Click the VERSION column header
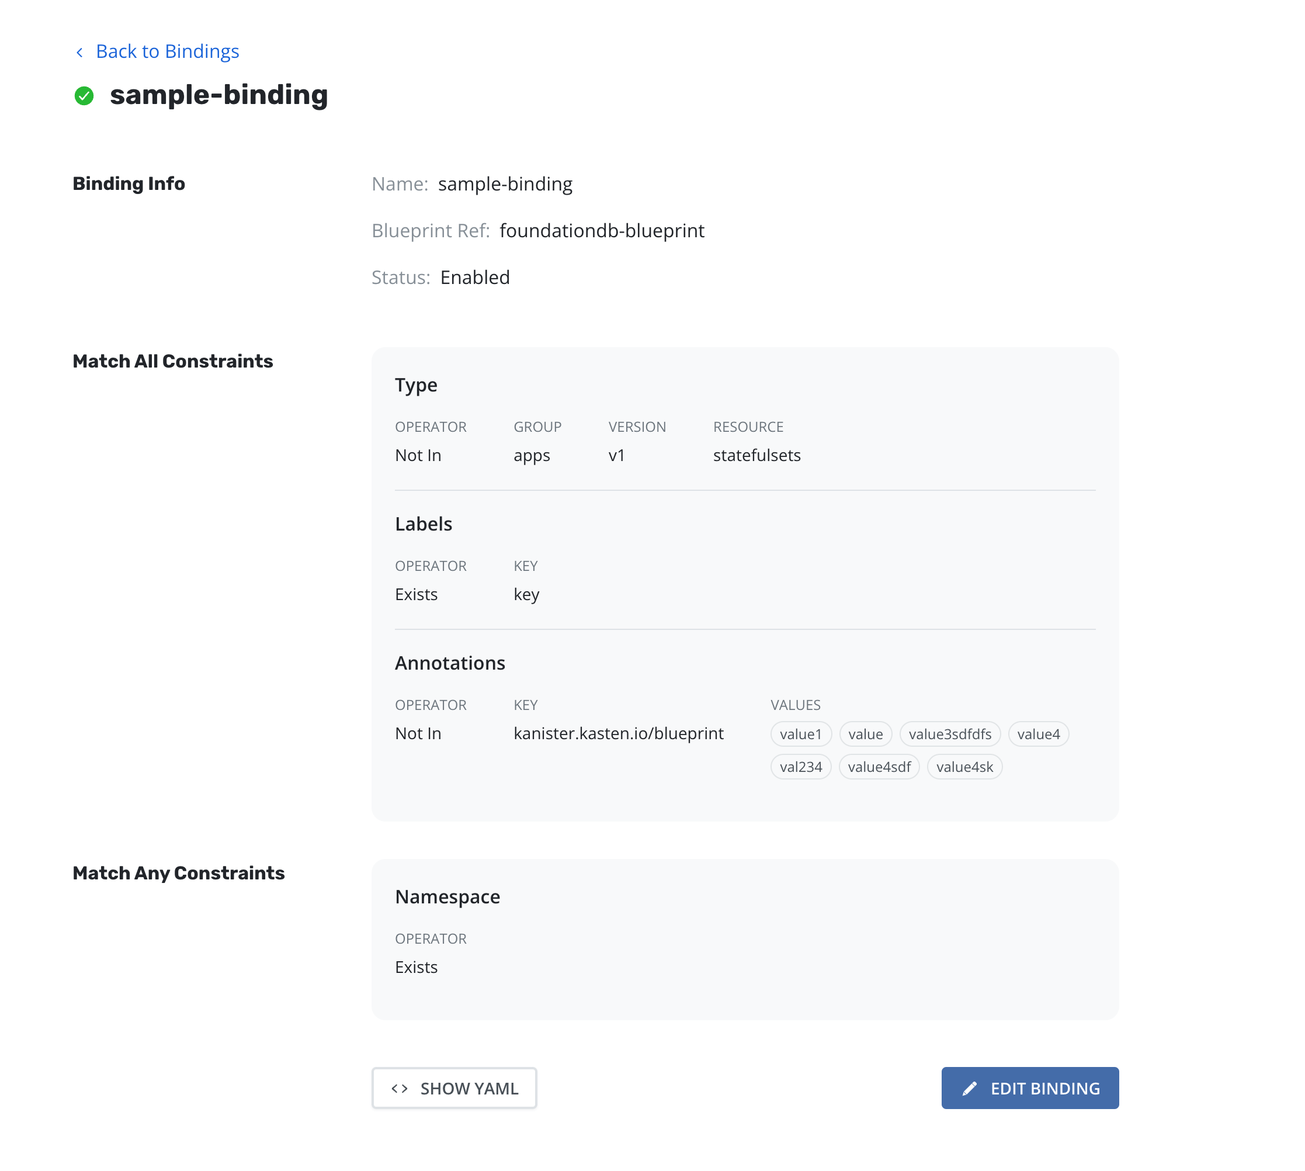This screenshot has height=1171, width=1305. (637, 427)
